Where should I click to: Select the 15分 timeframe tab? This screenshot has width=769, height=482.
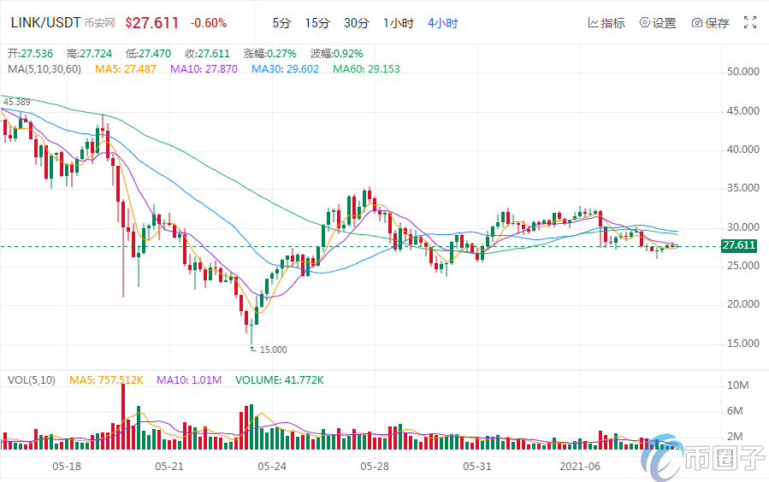tap(317, 23)
